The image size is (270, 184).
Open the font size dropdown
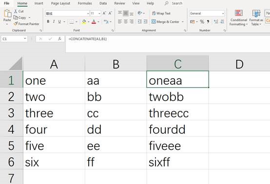[x=99, y=14]
